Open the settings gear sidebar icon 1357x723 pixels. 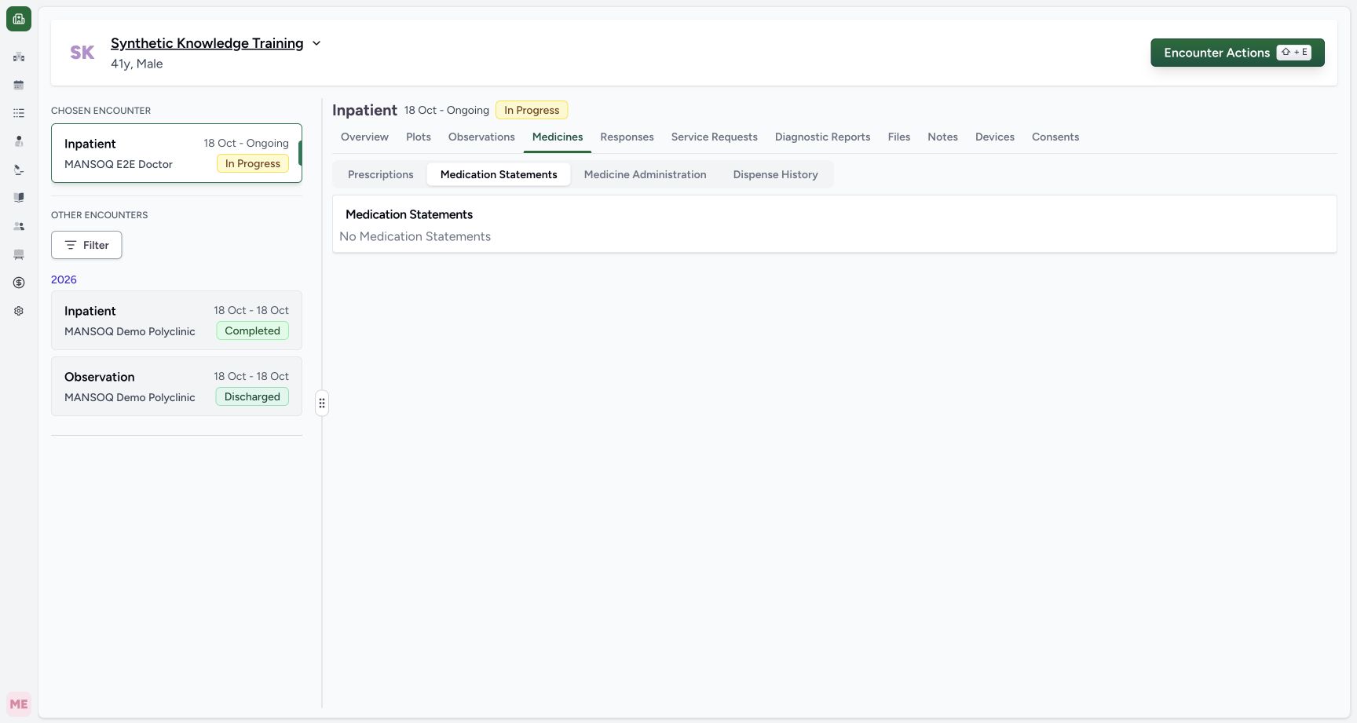[x=19, y=311]
